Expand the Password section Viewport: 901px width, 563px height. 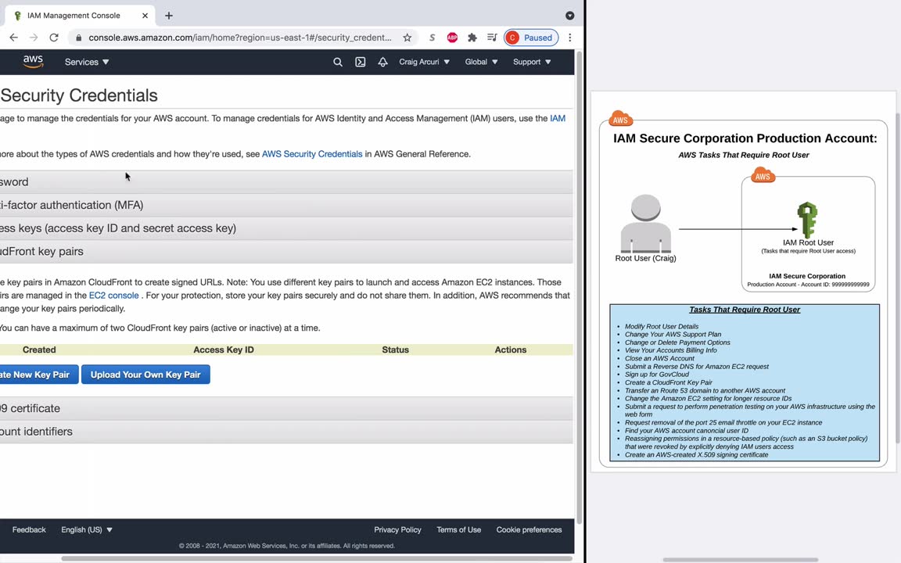tap(286, 182)
